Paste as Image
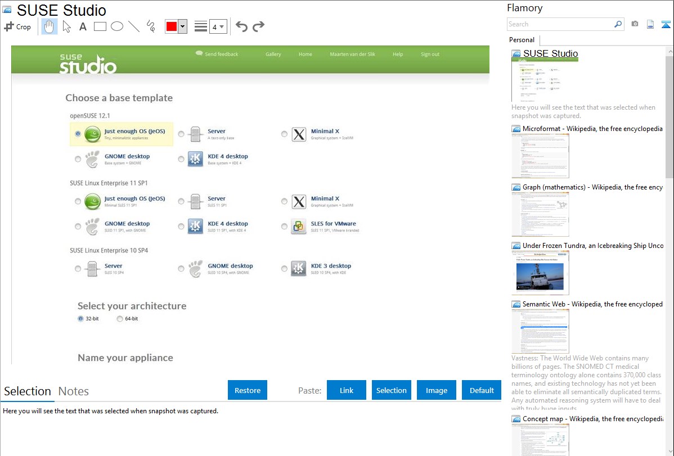 click(437, 390)
